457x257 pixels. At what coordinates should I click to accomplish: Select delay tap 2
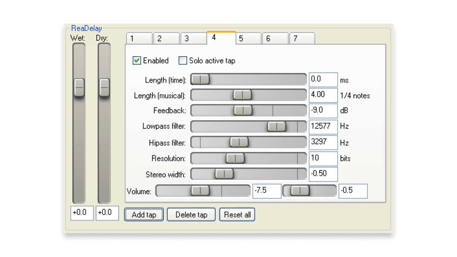tap(166, 38)
